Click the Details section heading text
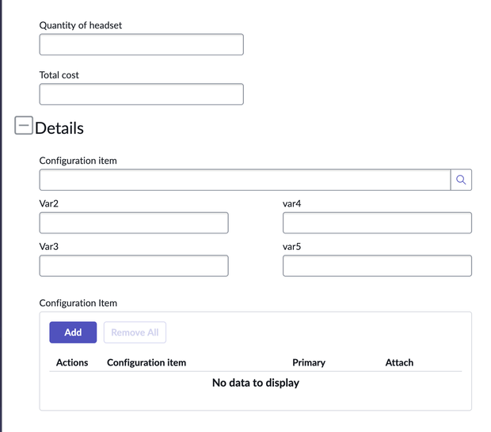Image resolution: width=491 pixels, height=432 pixels. tap(59, 127)
